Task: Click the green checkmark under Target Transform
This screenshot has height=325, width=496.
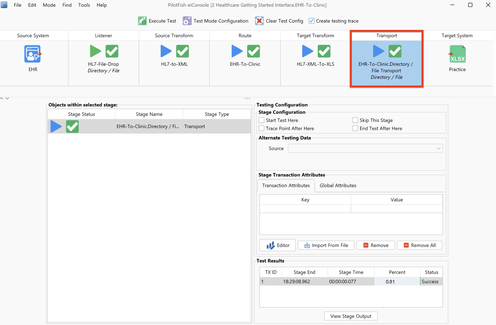Action: [324, 51]
